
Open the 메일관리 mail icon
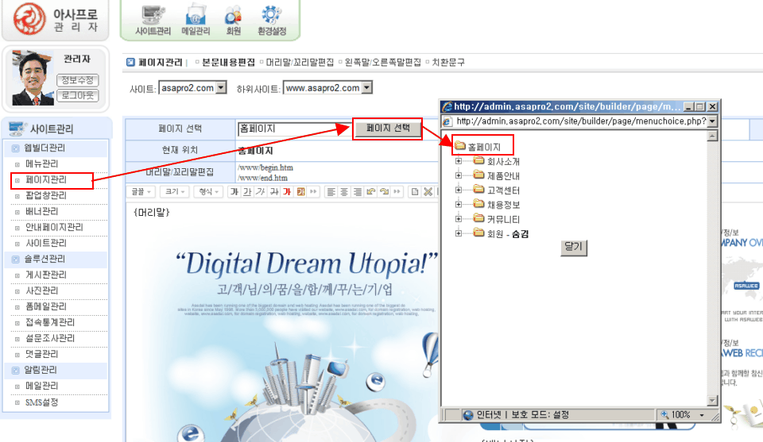196,20
